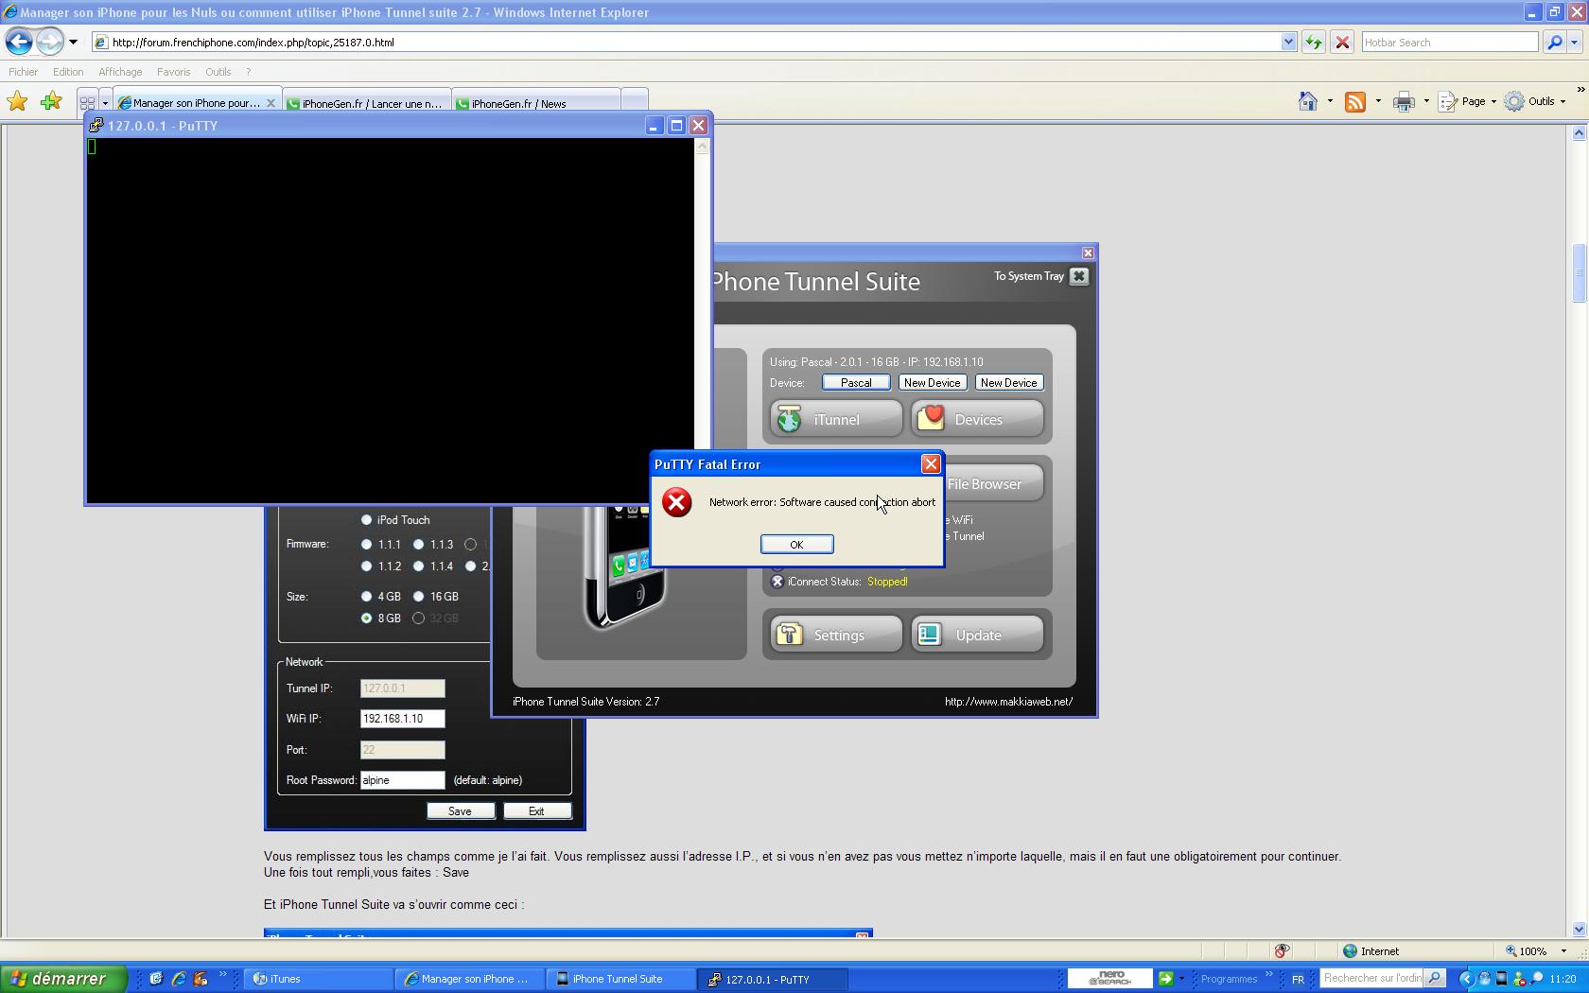Viewport: 1589px width, 993px height.
Task: Expand Print dropdown arrow
Action: pyautogui.click(x=1425, y=101)
